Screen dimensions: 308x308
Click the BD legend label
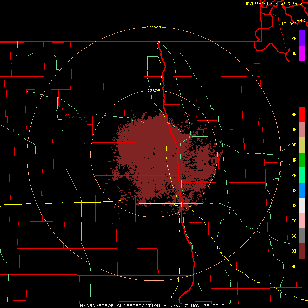coord(294,145)
